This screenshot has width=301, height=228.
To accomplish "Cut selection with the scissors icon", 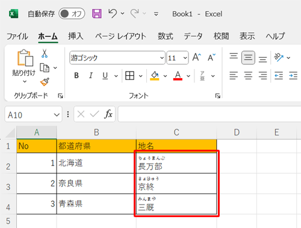I will coord(45,54).
